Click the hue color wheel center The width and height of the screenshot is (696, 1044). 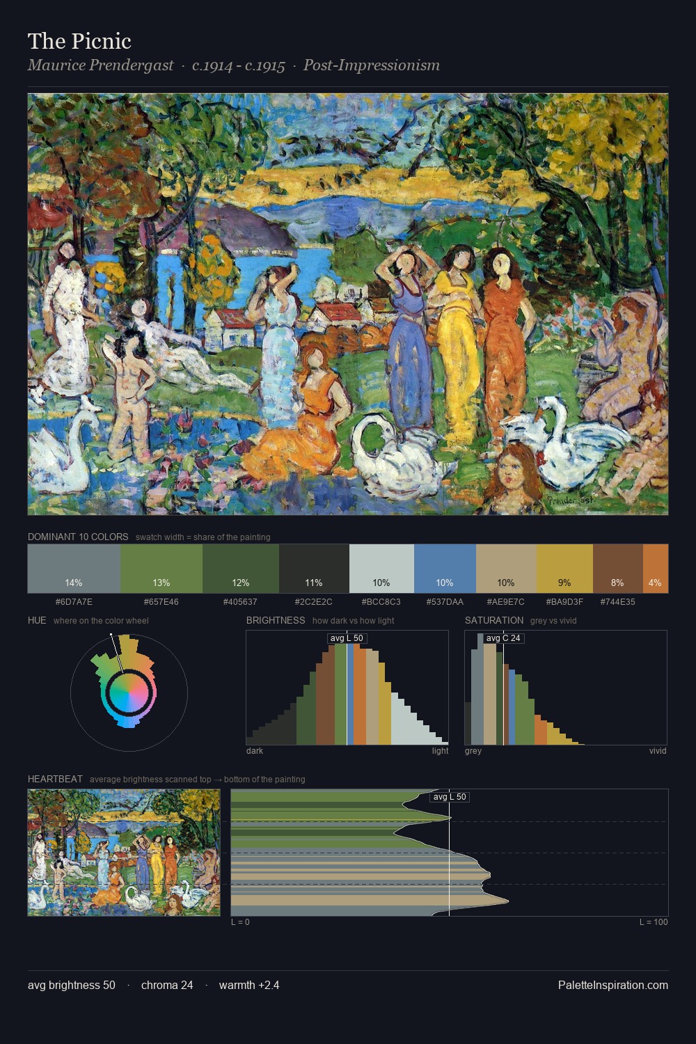click(x=129, y=693)
